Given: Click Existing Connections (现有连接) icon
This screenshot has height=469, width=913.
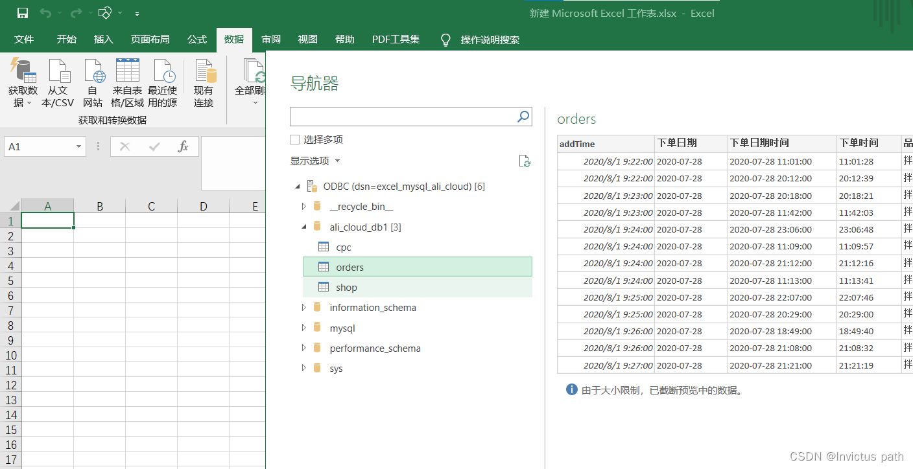Looking at the screenshot, I should [x=204, y=82].
